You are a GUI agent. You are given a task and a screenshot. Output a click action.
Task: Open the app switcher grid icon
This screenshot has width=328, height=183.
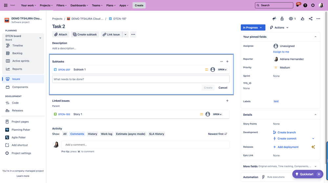[6, 5]
